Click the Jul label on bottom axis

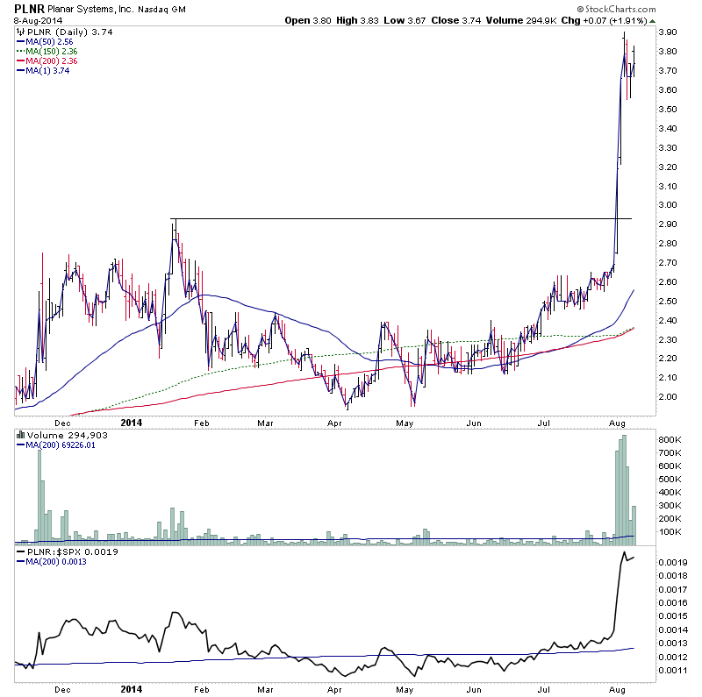(543, 690)
